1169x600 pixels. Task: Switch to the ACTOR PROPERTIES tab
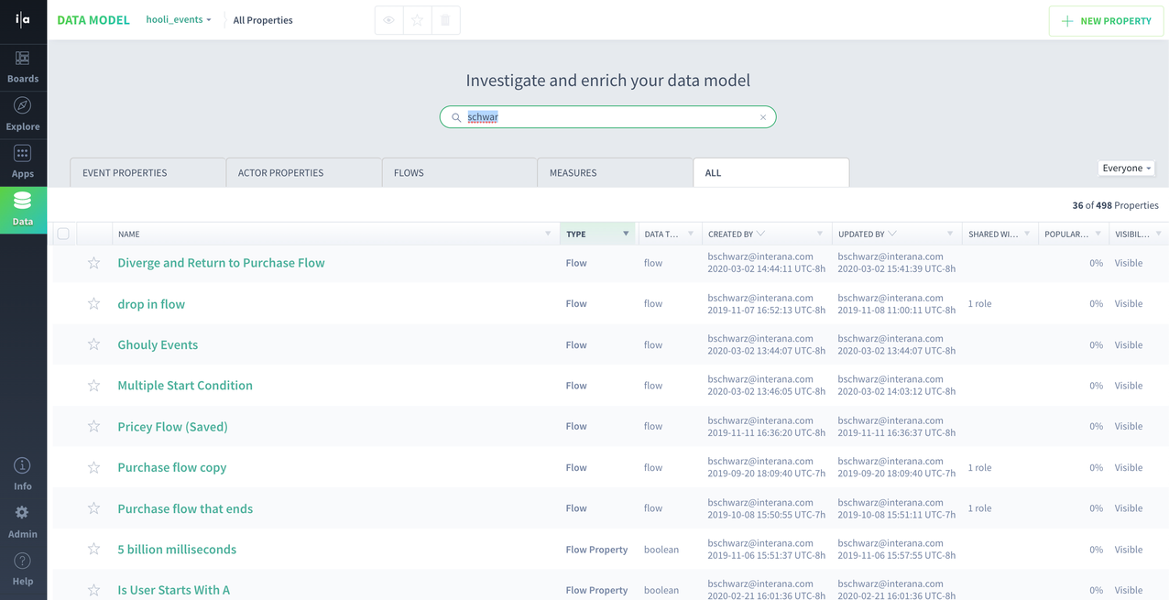[x=304, y=172]
